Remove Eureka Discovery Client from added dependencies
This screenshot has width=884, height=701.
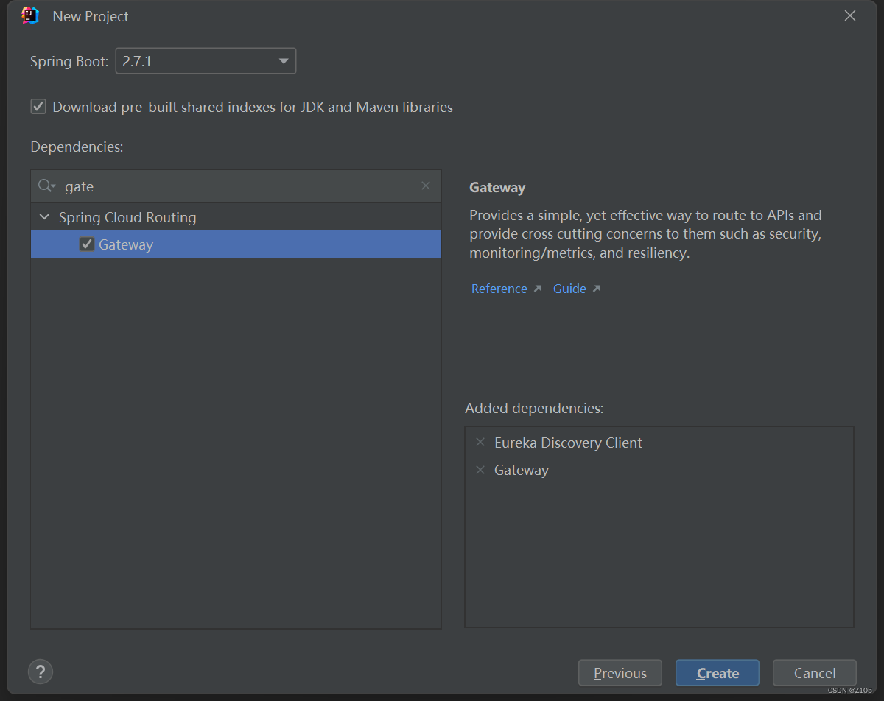tap(480, 443)
